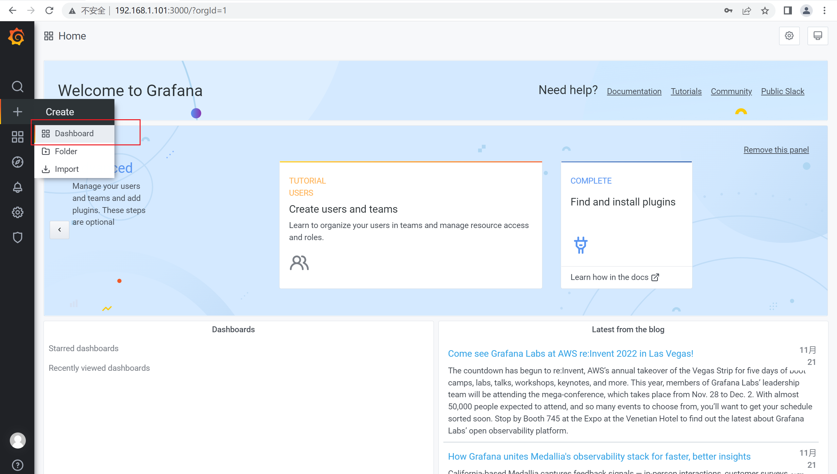This screenshot has height=474, width=837.
Task: Open the Search dashboards magnifier icon
Action: (x=17, y=87)
